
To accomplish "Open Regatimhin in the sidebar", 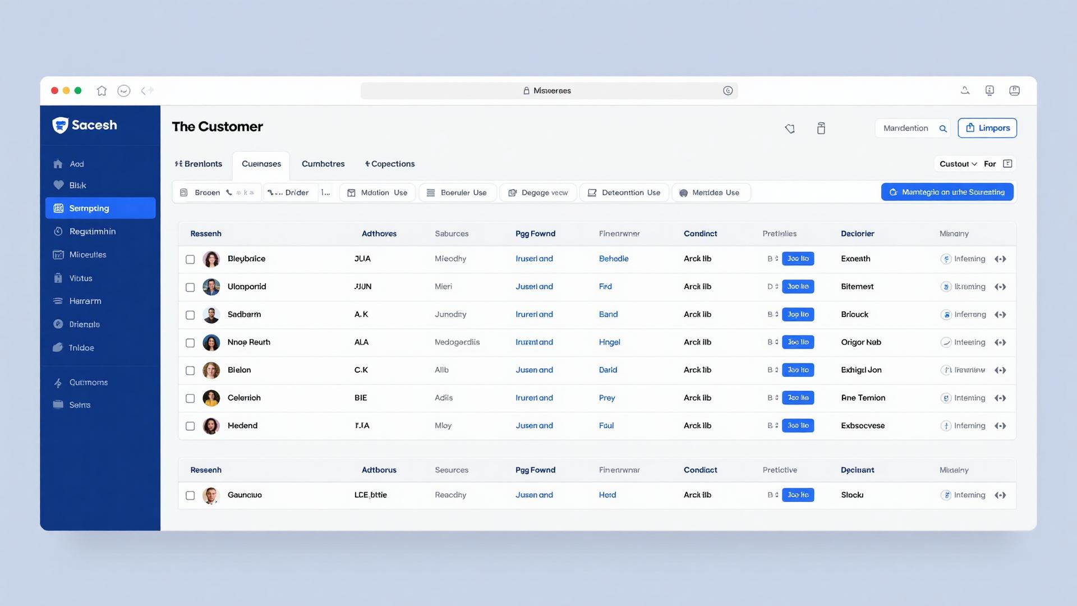I will click(x=92, y=231).
